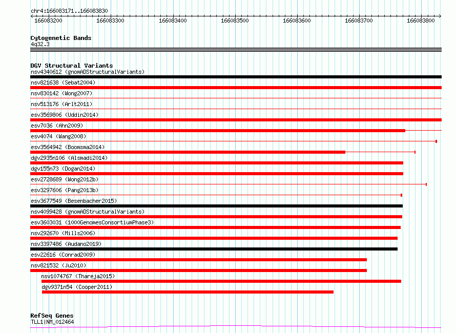Image resolution: width=456 pixels, height=333 pixels.
Task: Click variant label esv3564942 (Boomsma2014)
Action: (68, 147)
